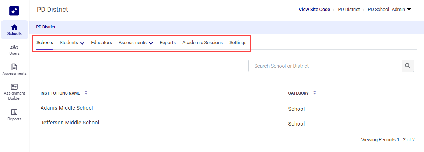
Task: Open Reports from the sidebar chart icon
Action: (14, 115)
